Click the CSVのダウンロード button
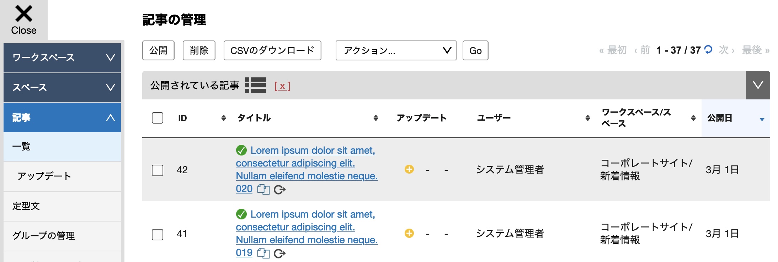 click(272, 50)
